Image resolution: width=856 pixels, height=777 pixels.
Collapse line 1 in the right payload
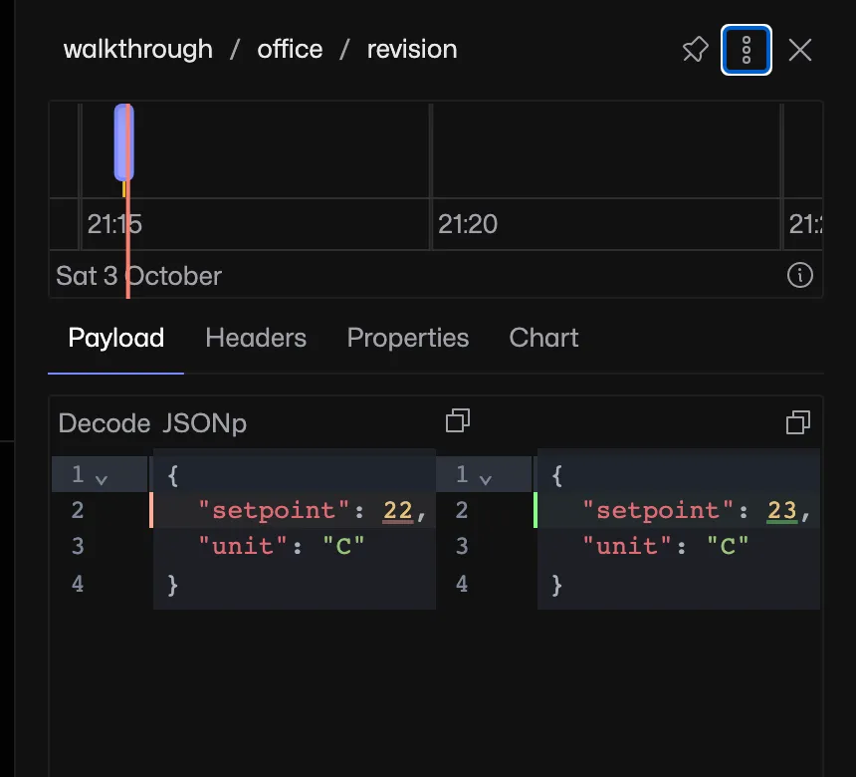(x=486, y=480)
